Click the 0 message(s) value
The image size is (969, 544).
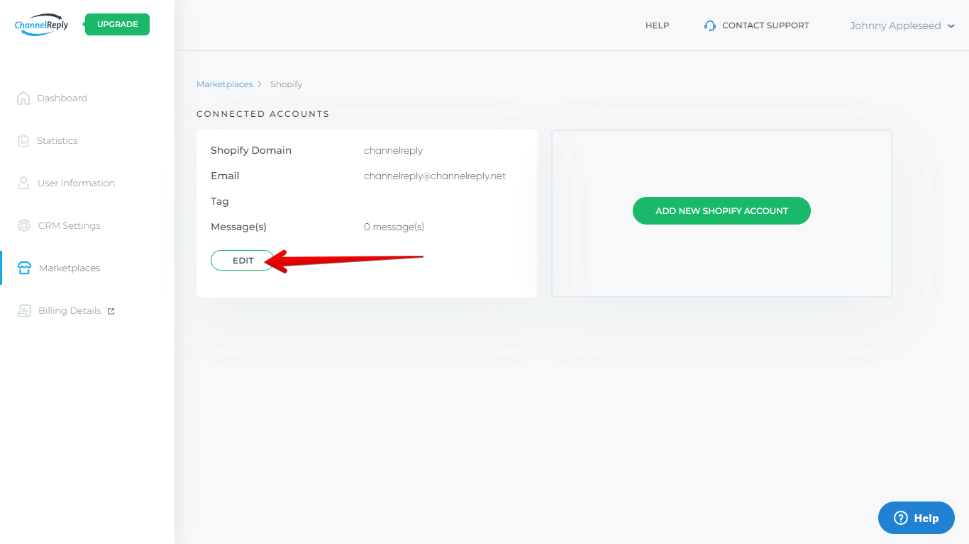point(394,227)
